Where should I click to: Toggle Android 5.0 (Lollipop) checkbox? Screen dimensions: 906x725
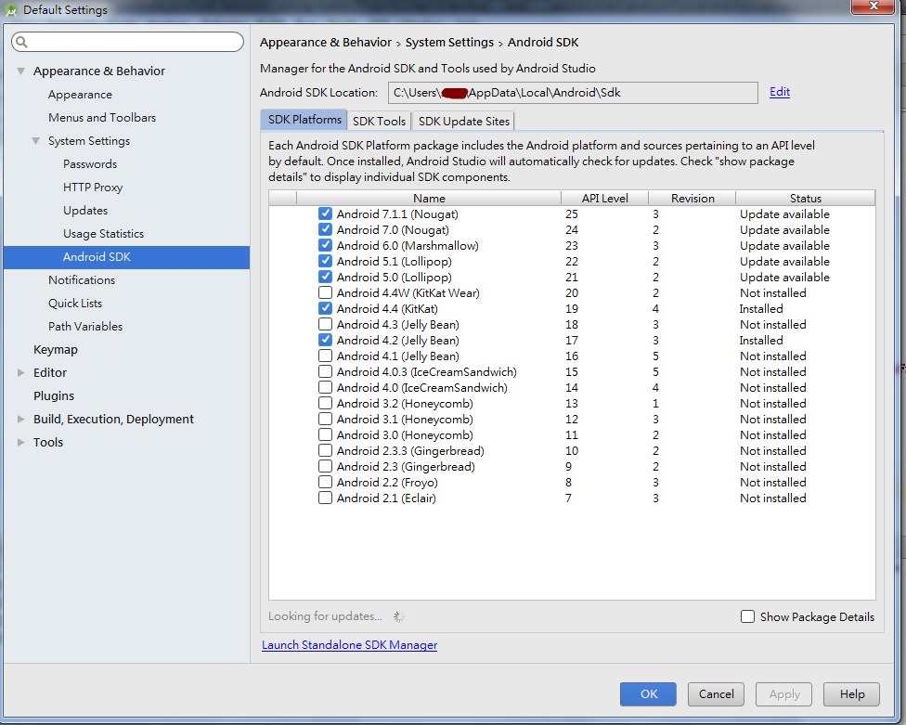(x=325, y=277)
